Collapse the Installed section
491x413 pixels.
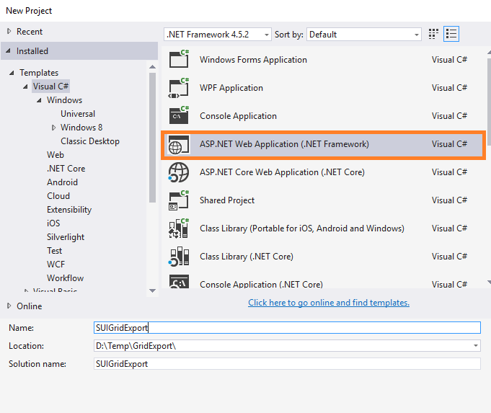(9, 50)
